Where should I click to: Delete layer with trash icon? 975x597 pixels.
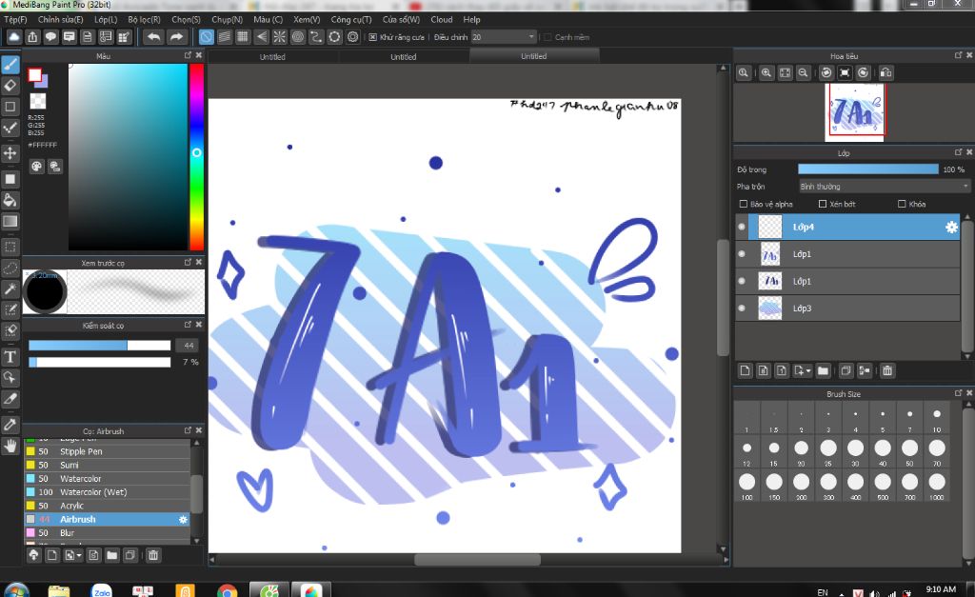(887, 370)
